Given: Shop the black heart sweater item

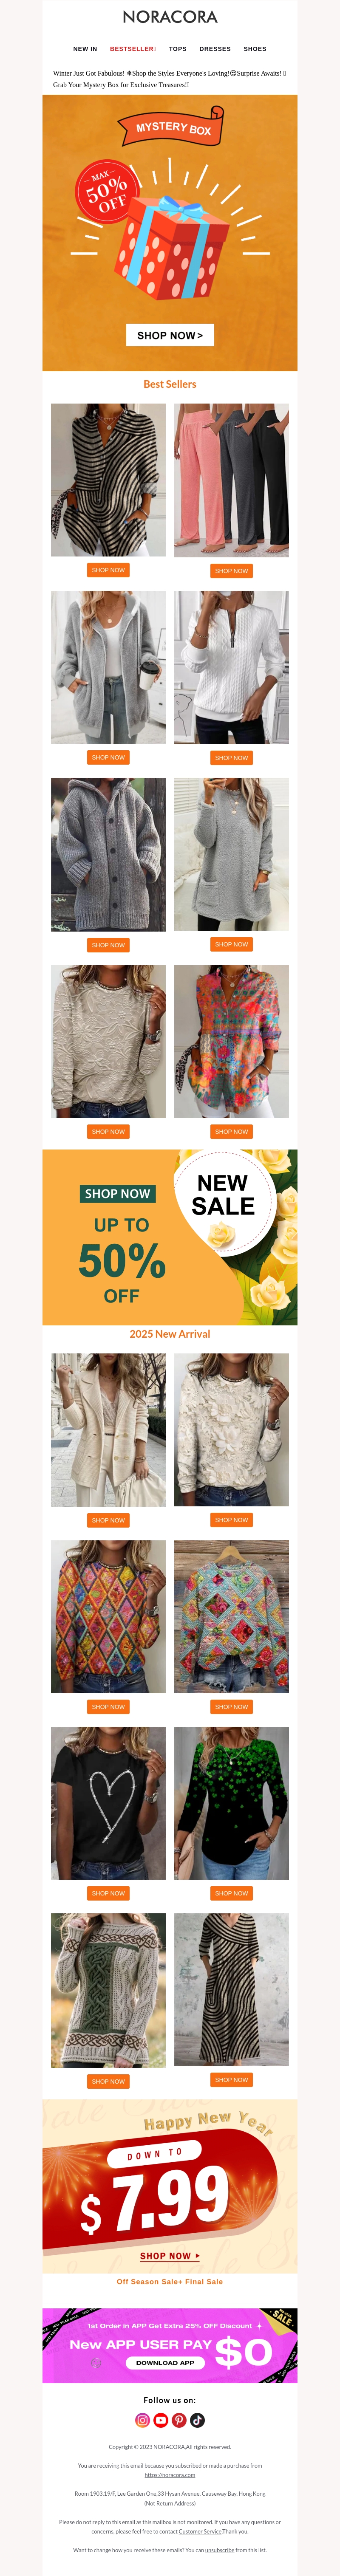Looking at the screenshot, I should pos(108,1893).
